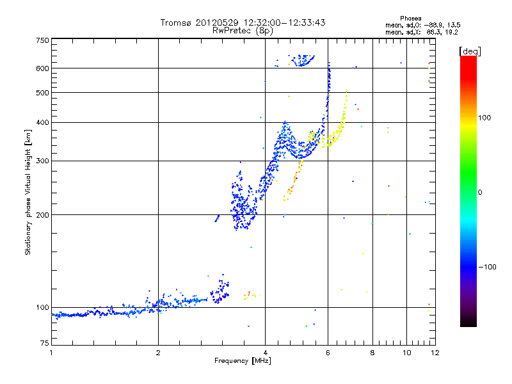Pick the black bottom of the colorbar
The image size is (512, 384).
point(468,322)
